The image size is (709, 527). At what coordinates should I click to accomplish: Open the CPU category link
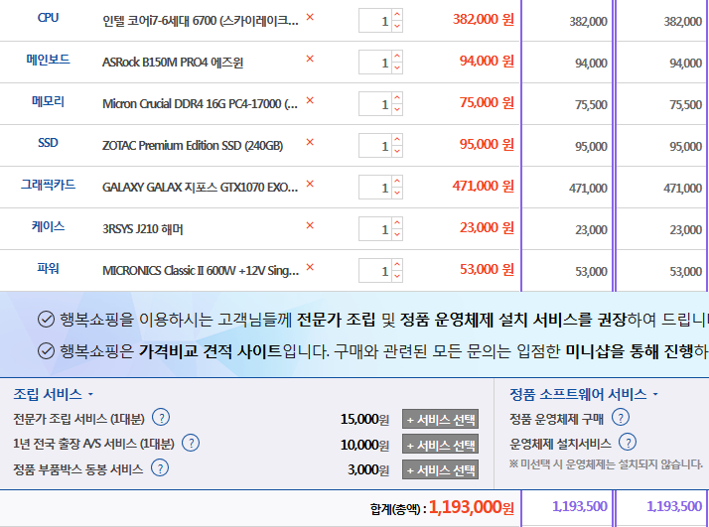click(48, 18)
